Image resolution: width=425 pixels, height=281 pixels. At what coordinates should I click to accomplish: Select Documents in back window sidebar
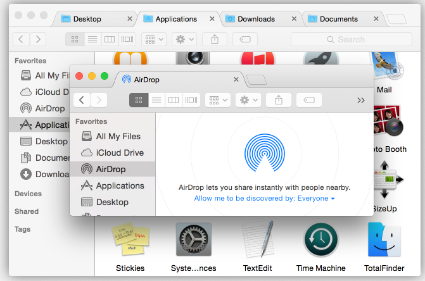39,158
